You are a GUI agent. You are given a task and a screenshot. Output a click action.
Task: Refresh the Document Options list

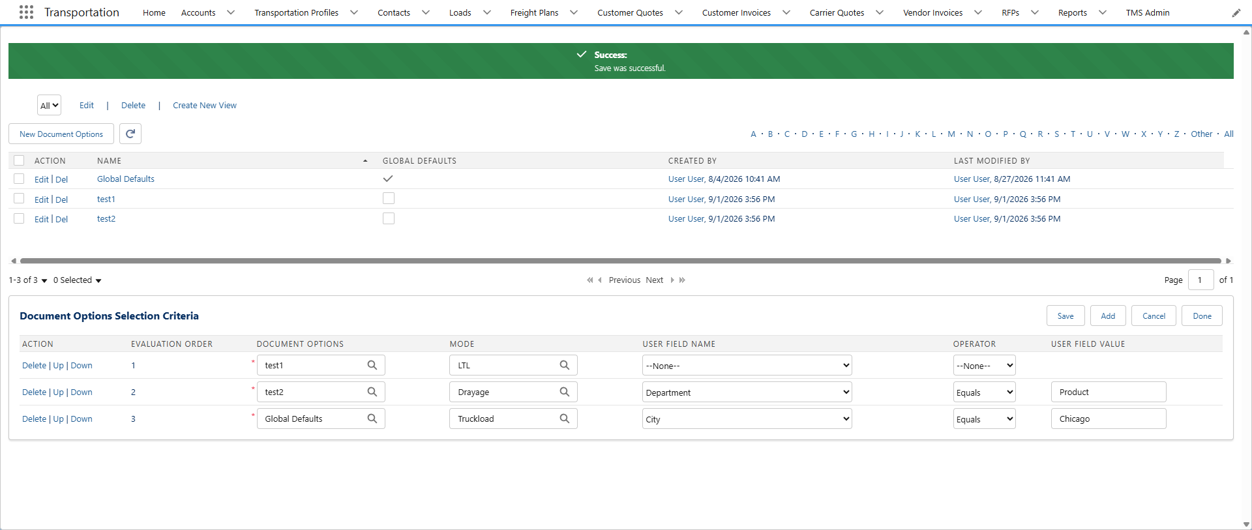point(130,134)
